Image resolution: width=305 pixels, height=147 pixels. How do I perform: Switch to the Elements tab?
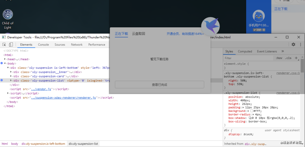(x=26, y=44)
